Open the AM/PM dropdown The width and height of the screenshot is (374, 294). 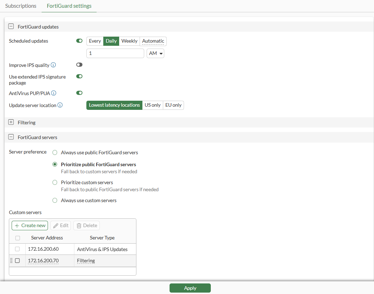(155, 54)
